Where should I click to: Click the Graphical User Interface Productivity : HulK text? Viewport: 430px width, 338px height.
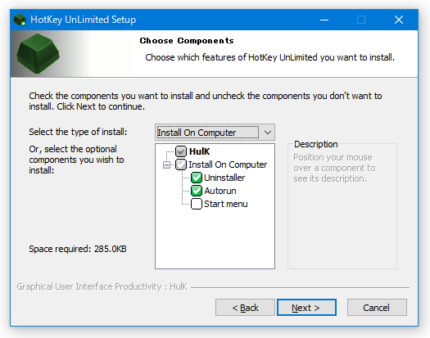pyautogui.click(x=102, y=286)
